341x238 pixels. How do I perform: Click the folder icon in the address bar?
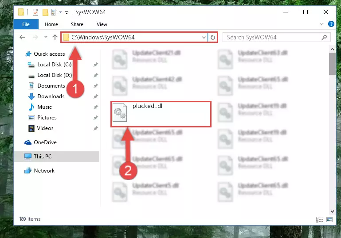point(66,37)
